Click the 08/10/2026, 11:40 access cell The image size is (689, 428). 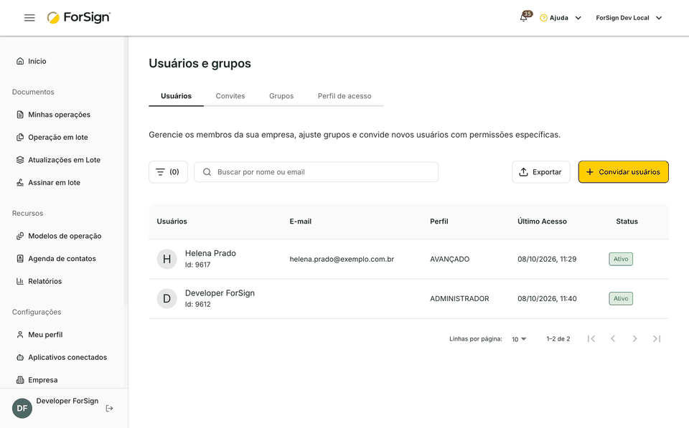[547, 299]
